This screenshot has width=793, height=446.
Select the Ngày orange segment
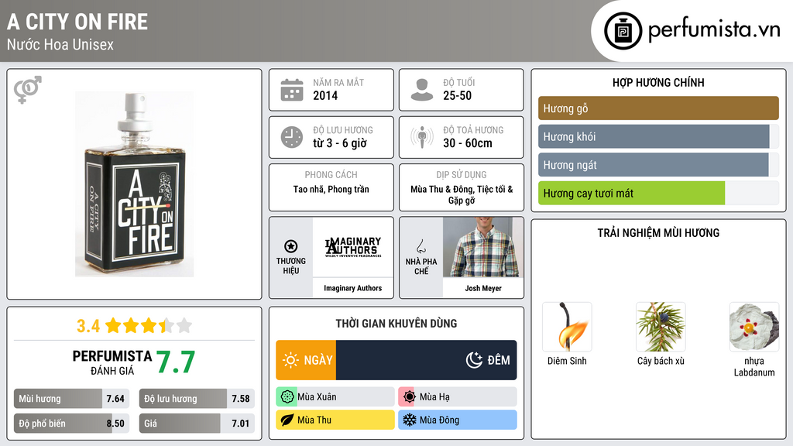[306, 360]
